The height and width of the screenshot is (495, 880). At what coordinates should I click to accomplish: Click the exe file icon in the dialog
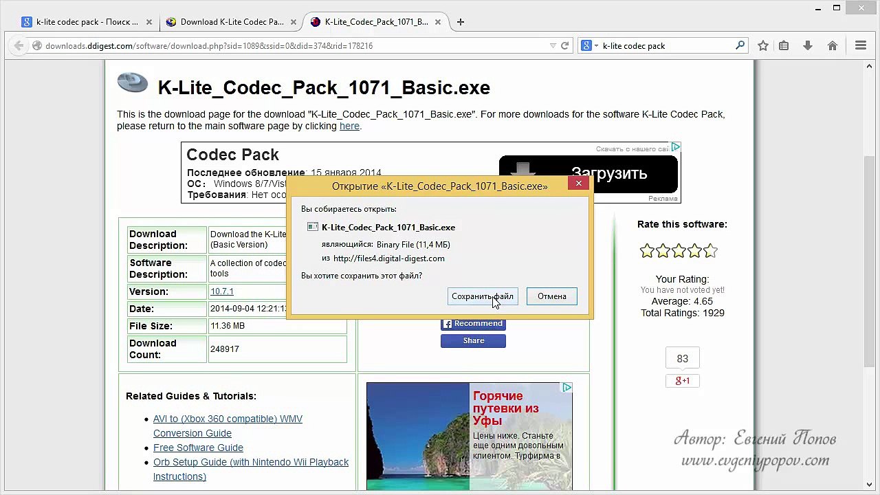point(313,227)
